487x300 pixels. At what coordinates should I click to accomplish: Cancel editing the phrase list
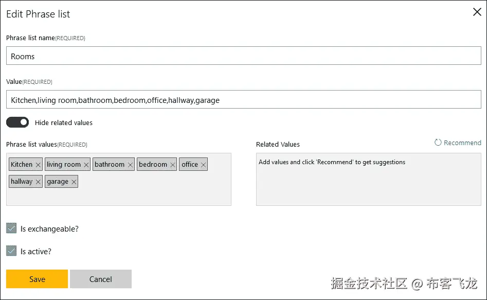click(101, 279)
